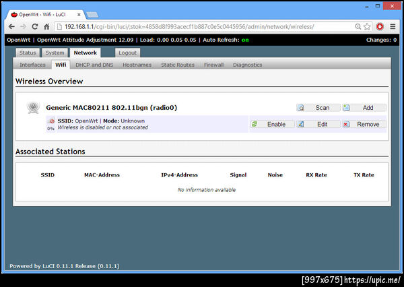The height and width of the screenshot is (287, 404).
Task: Click the disabled signal icon beside SSID
Action: [x=51, y=121]
